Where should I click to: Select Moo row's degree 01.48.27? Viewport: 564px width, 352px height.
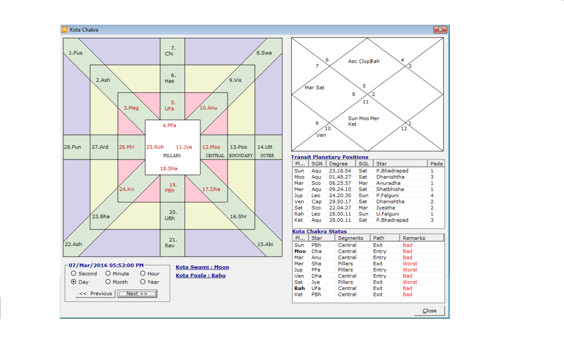pos(340,177)
